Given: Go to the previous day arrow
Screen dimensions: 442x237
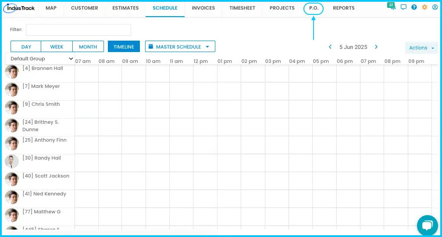Looking at the screenshot, I should [x=330, y=47].
